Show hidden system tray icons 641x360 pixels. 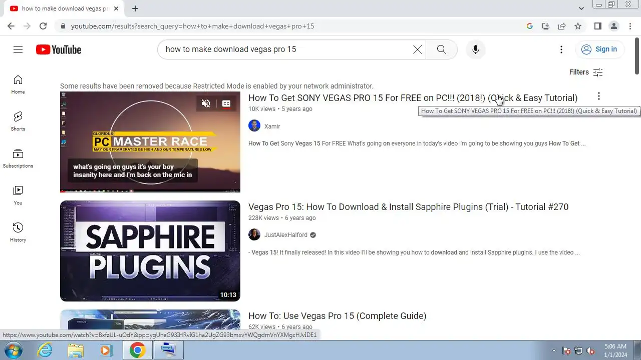[x=554, y=350]
